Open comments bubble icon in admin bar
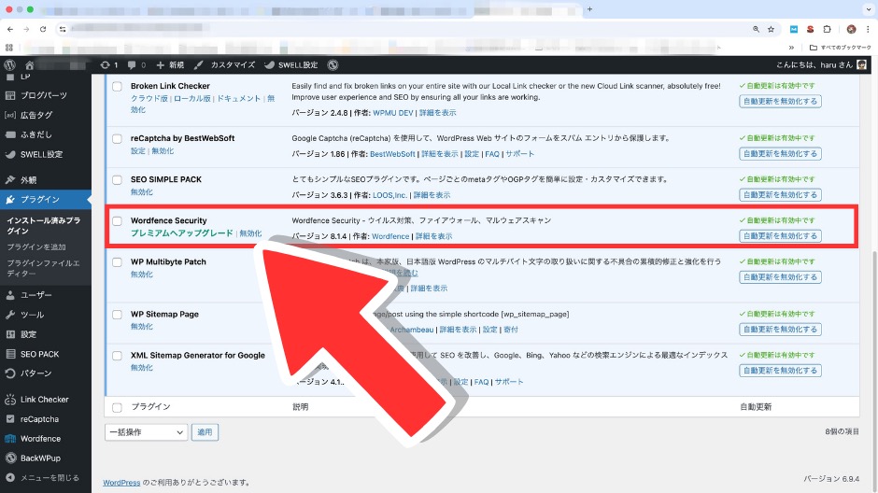 [132, 65]
